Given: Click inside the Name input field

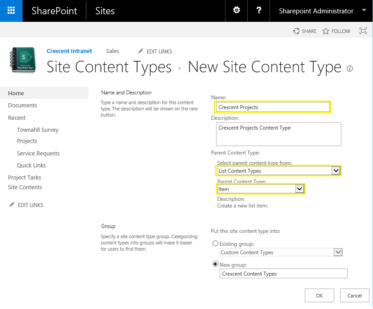Looking at the screenshot, I should [272, 107].
